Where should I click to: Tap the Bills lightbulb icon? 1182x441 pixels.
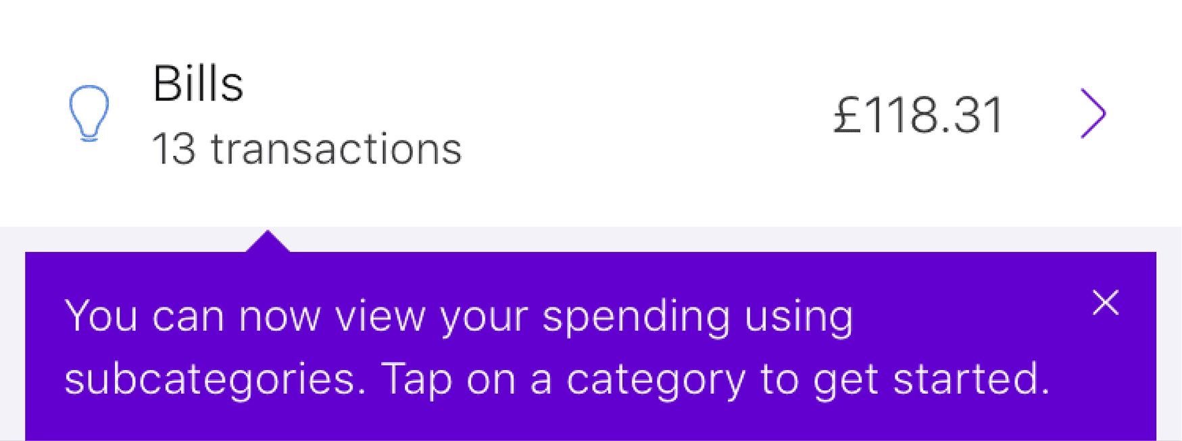[89, 113]
